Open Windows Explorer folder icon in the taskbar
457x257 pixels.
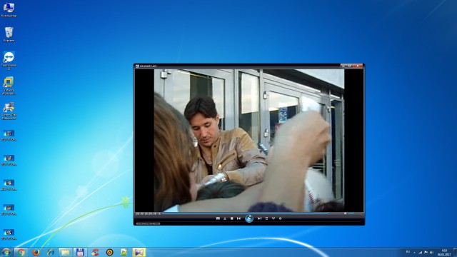pyautogui.click(x=65, y=252)
